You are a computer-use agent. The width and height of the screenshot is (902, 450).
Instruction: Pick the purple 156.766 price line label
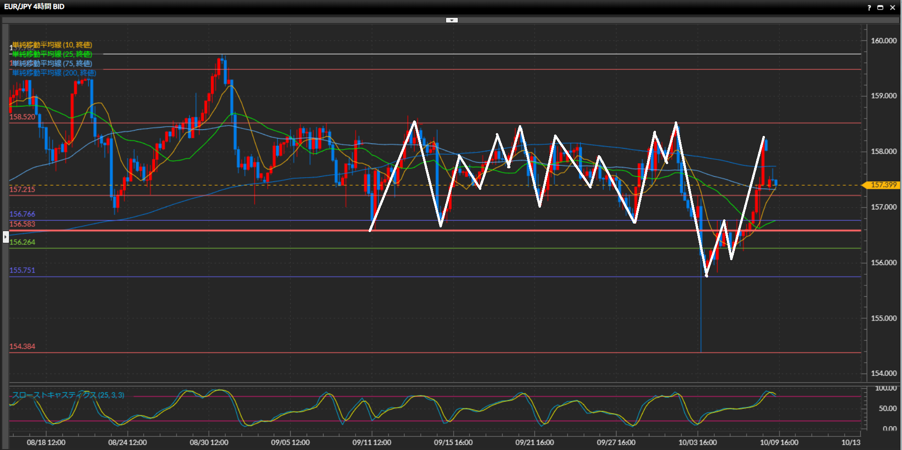point(22,214)
